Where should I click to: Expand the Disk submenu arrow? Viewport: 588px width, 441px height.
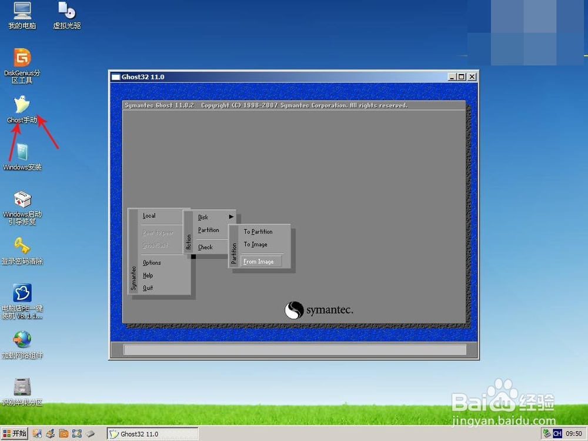tap(231, 217)
